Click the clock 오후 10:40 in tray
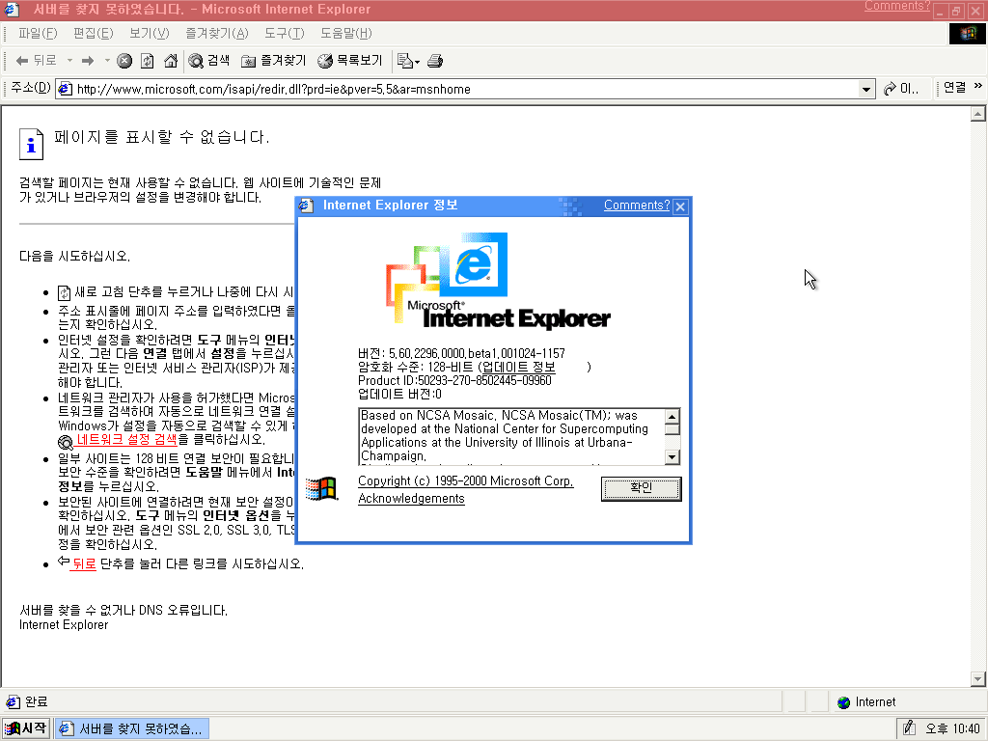The width and height of the screenshot is (988, 741). [952, 729]
